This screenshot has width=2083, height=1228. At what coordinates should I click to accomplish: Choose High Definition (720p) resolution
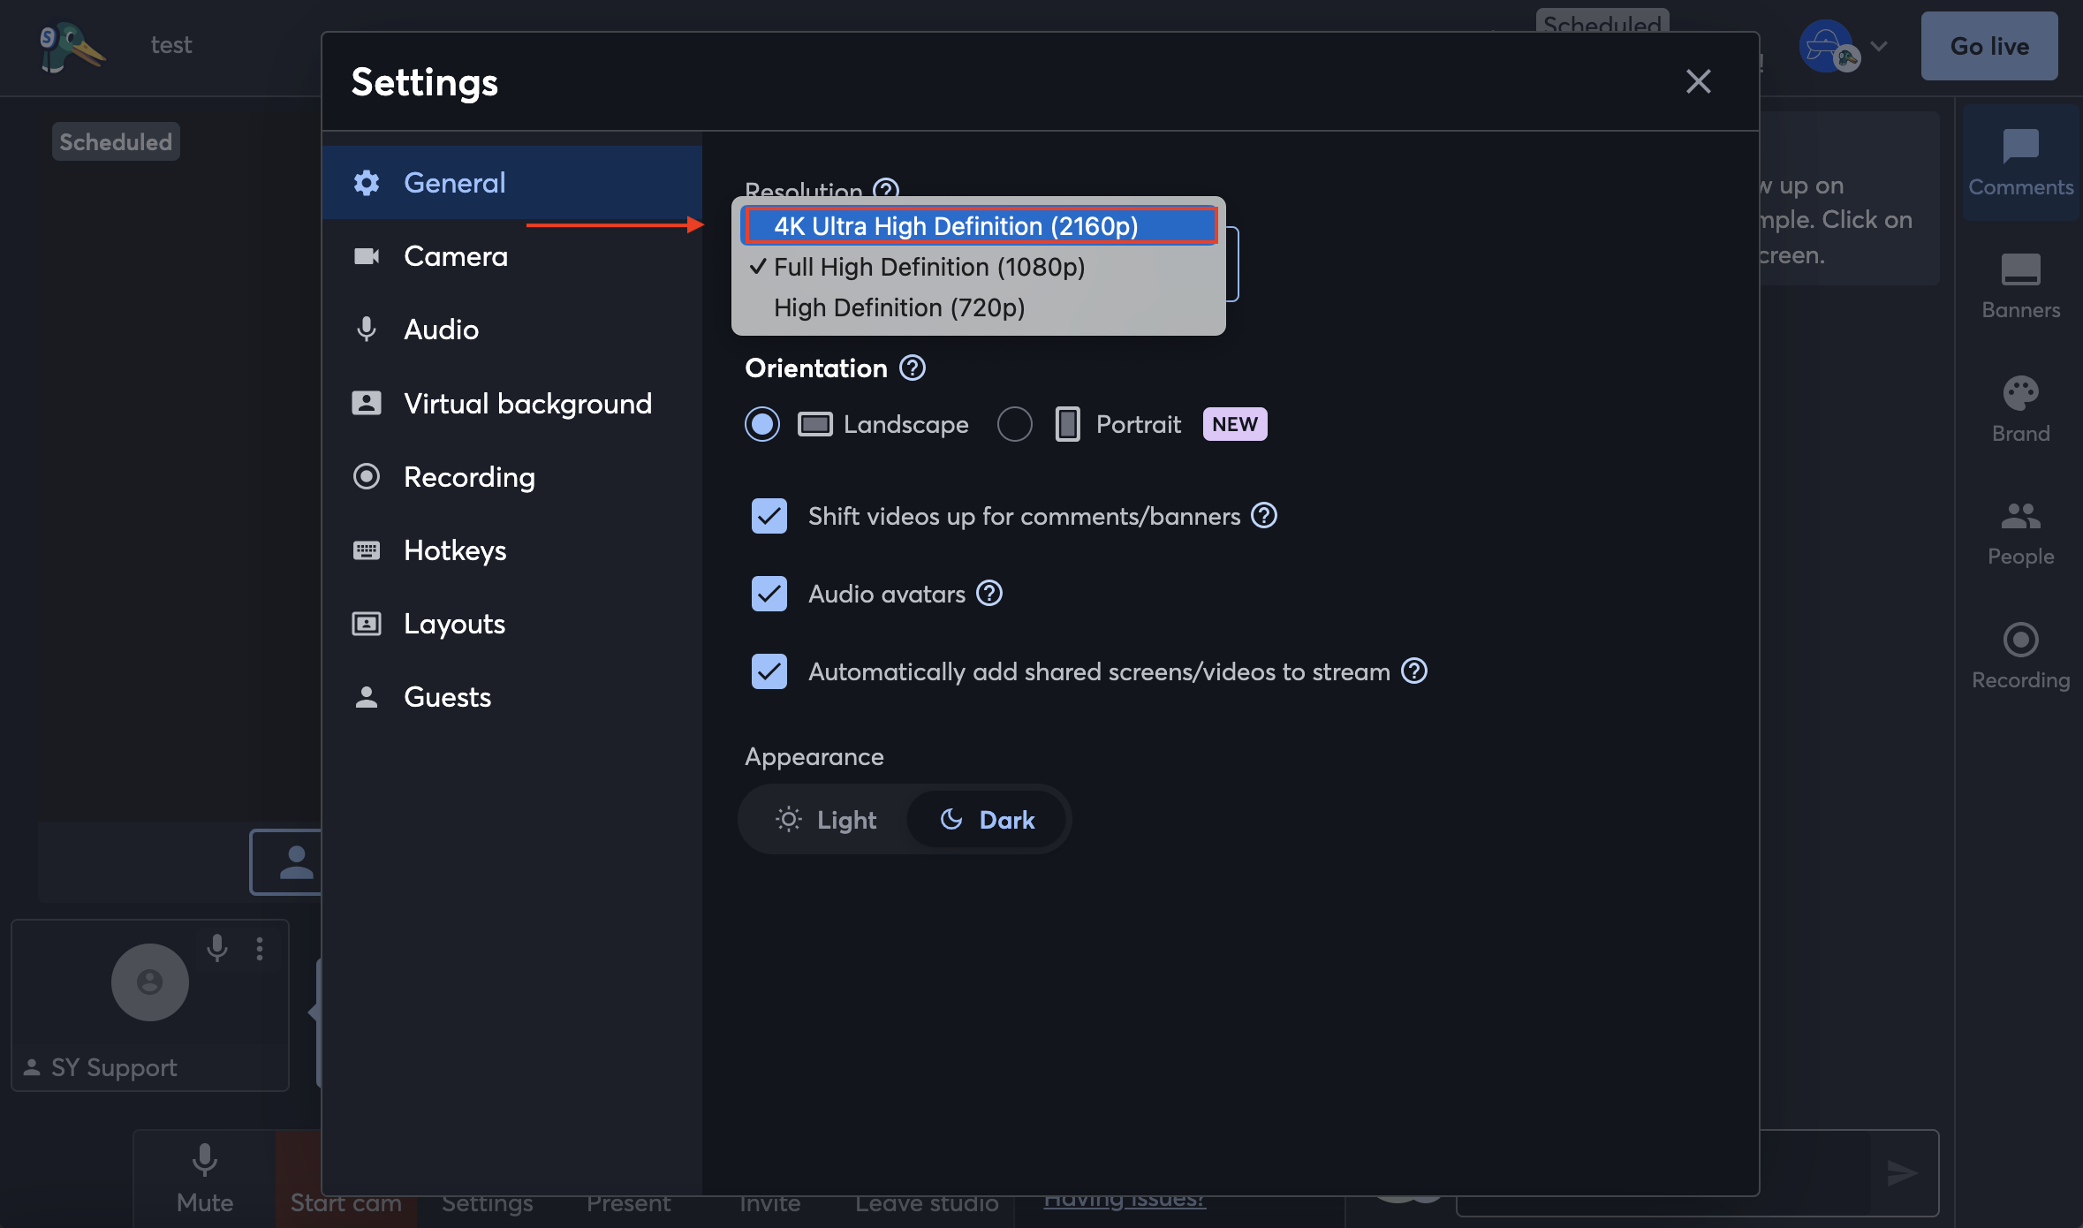point(979,307)
